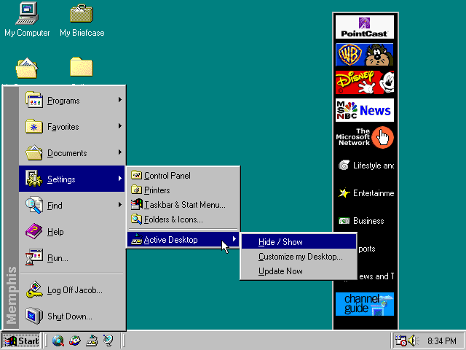Select Hide / Show in Active Desktop menu

coord(299,241)
